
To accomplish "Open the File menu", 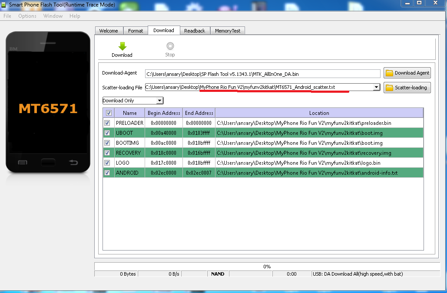I will click(x=7, y=16).
